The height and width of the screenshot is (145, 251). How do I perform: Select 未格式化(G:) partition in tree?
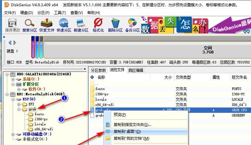[x=35, y=139]
